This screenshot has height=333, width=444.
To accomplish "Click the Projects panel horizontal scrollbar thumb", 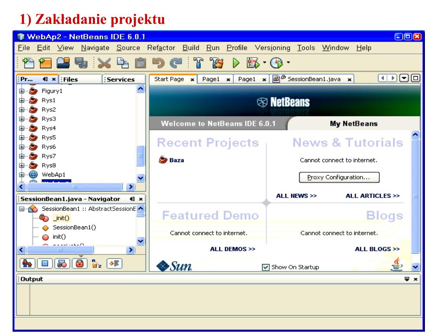I will click(x=75, y=187).
